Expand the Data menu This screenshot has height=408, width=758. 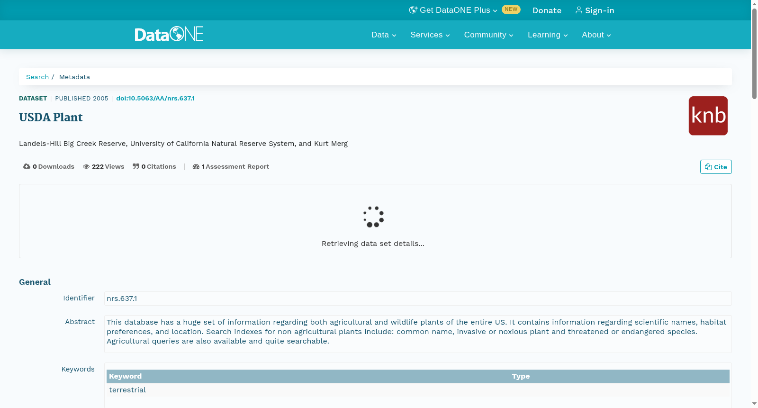tap(384, 35)
